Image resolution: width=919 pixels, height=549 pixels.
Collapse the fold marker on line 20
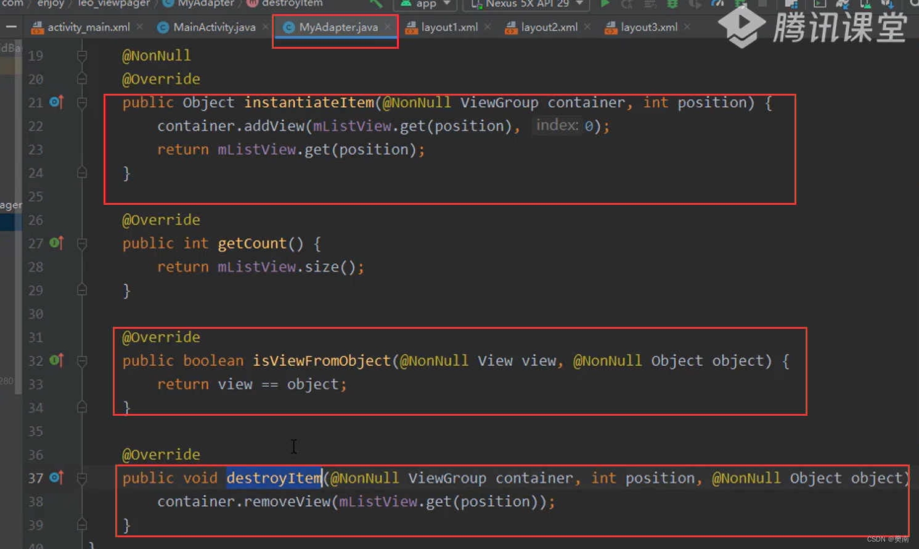(81, 79)
